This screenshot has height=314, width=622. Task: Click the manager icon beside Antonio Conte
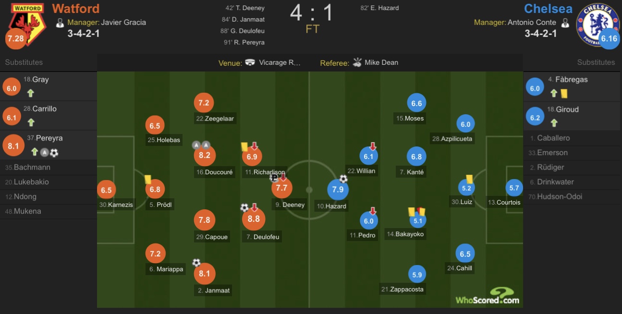pyautogui.click(x=565, y=23)
